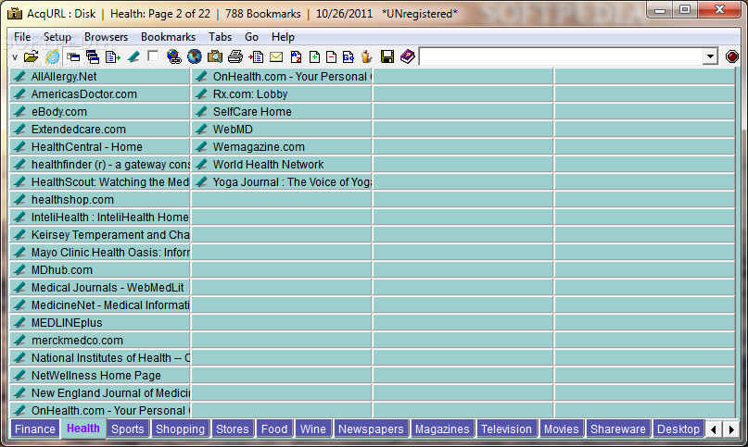The height and width of the screenshot is (447, 748).
Task: Click the red stop button icon
Action: tap(732, 56)
